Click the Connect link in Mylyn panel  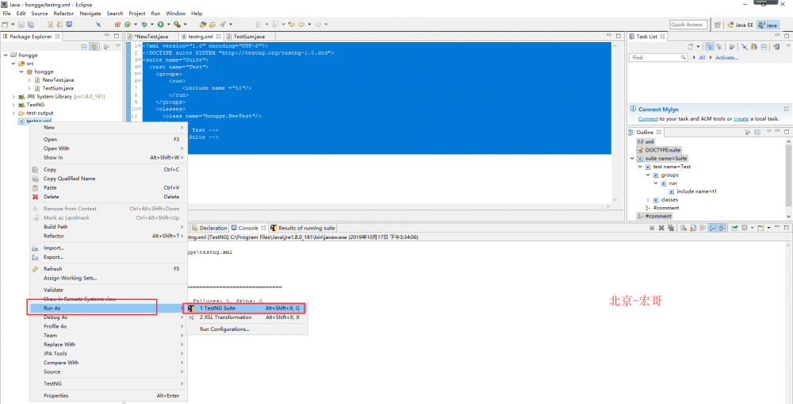[x=648, y=118]
